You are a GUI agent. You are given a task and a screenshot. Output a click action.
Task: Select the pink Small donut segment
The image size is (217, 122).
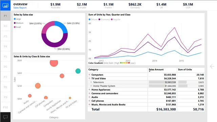tap(47, 26)
